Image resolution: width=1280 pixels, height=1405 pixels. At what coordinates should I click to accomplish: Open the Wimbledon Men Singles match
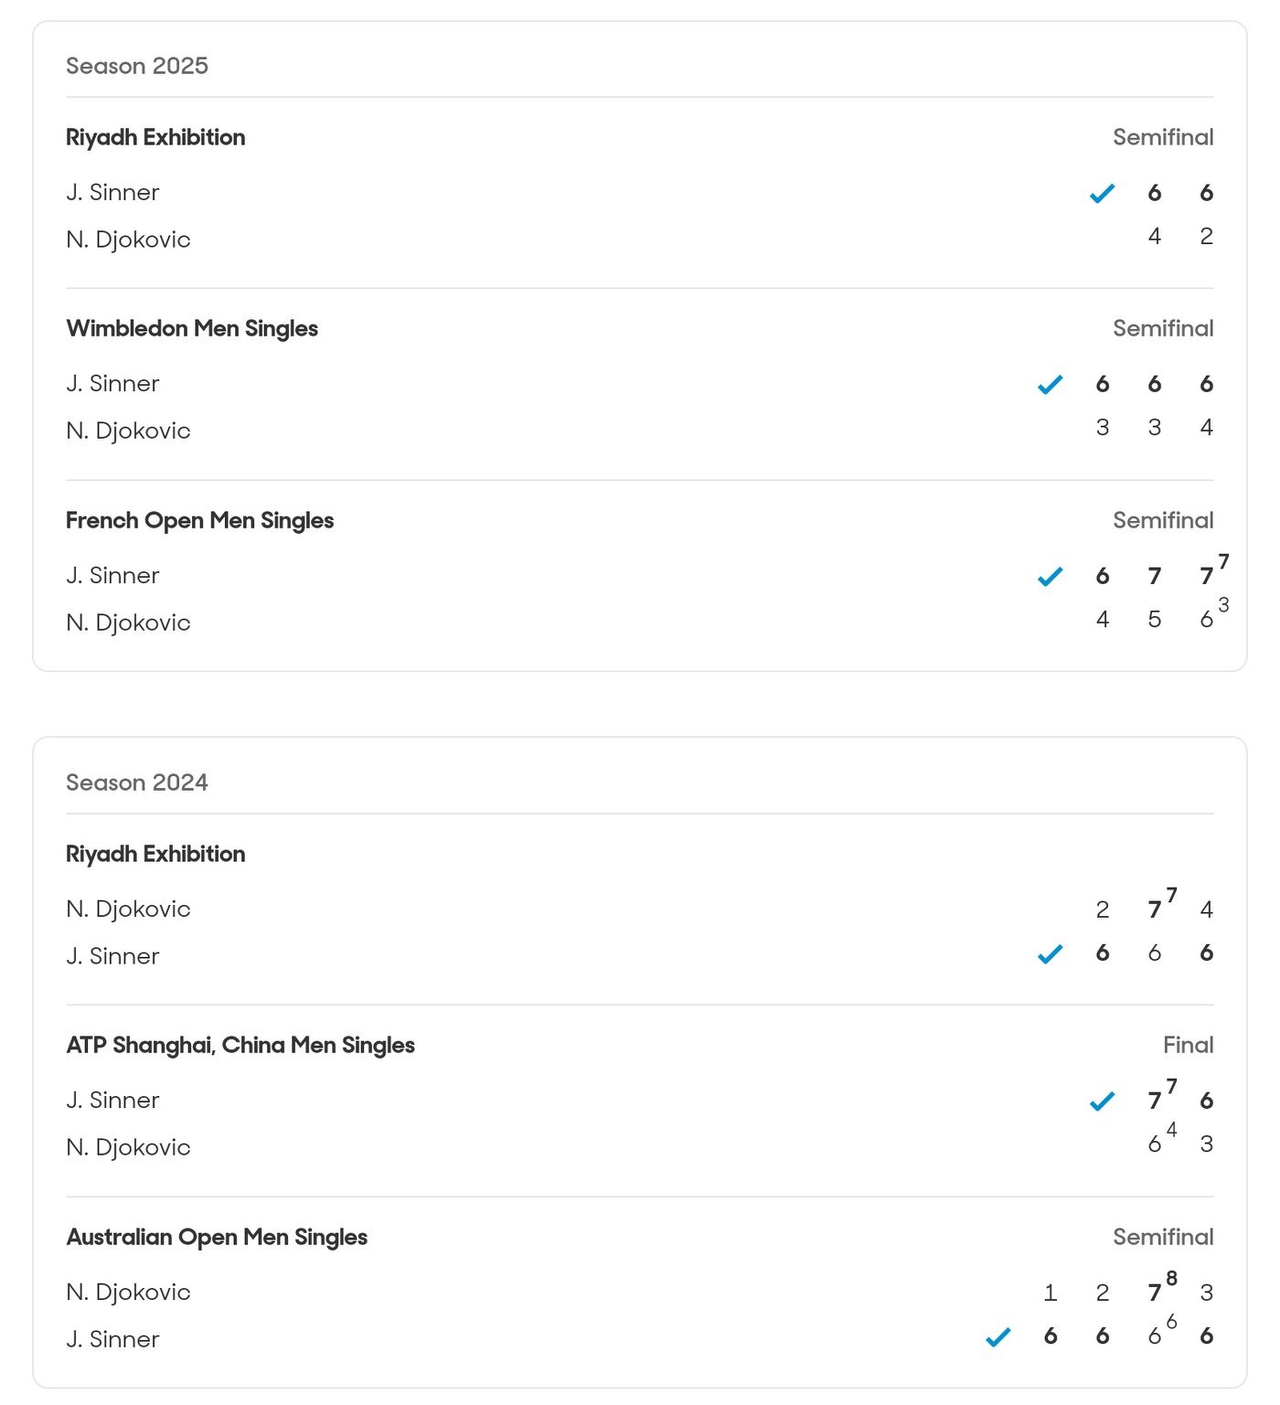coord(192,329)
